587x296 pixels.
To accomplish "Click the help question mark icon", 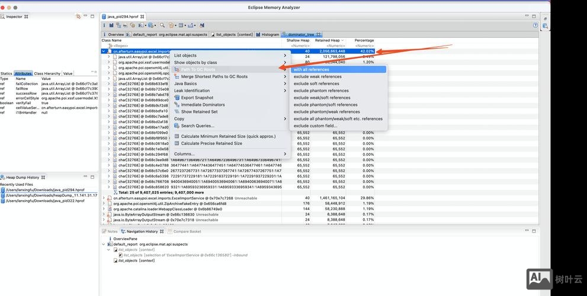I will pos(544,25).
